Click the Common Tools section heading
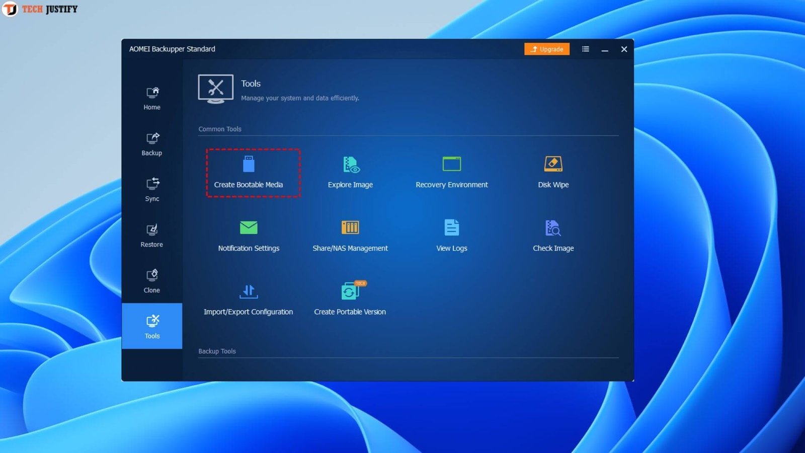 tap(220, 129)
